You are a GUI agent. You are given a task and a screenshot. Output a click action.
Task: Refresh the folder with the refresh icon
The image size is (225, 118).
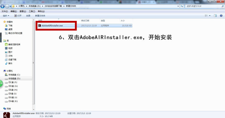pyautogui.click(x=182, y=6)
